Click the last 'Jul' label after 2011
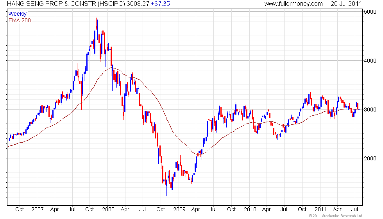 [x=354, y=210]
